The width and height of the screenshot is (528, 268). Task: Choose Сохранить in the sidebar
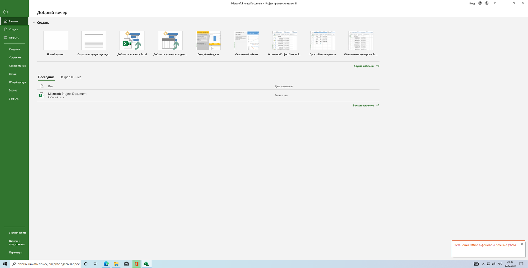[x=15, y=57]
